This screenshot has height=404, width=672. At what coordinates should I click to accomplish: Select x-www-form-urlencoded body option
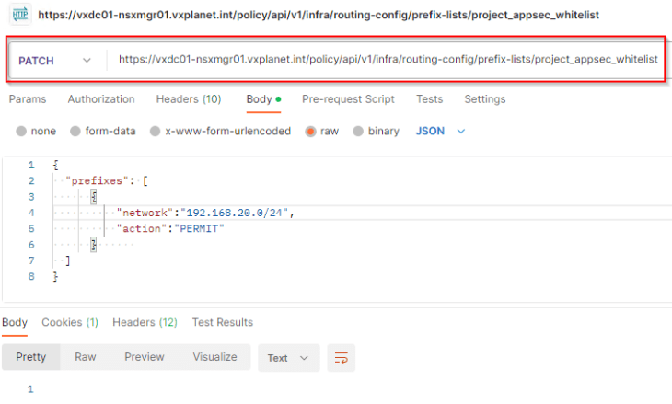(156, 131)
